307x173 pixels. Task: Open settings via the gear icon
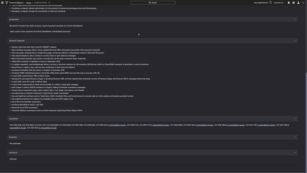[303, 3]
